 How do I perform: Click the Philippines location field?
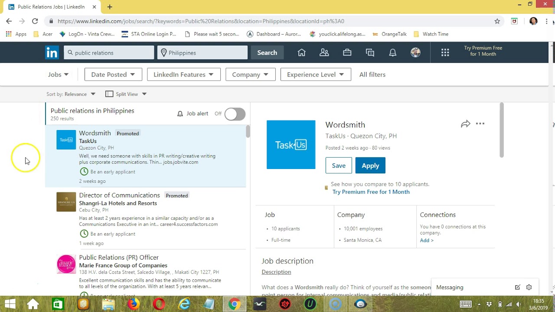coord(202,52)
